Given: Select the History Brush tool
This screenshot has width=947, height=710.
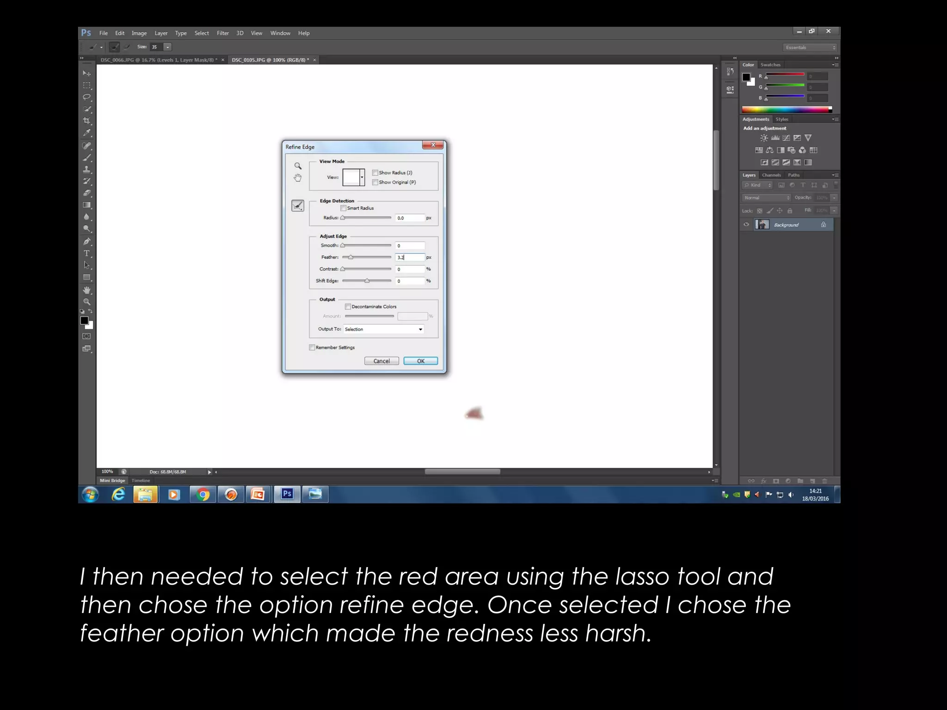Looking at the screenshot, I should pyautogui.click(x=86, y=181).
